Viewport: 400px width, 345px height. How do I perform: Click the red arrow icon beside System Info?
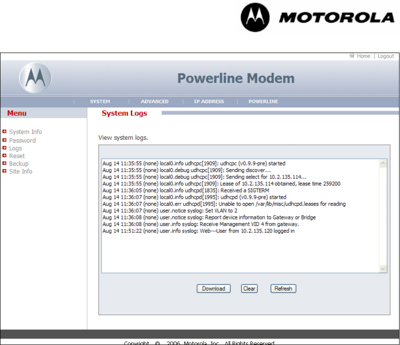tap(4, 131)
